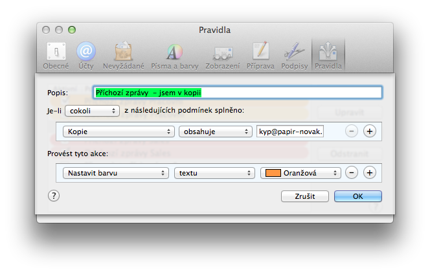Click the Popis description text field
Viewport: 430px width, 274px height.
click(x=237, y=93)
